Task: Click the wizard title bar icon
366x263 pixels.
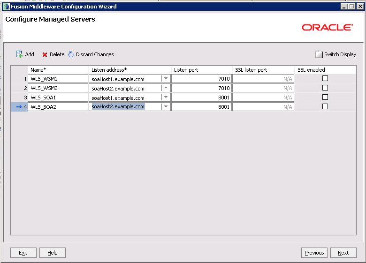Action: 6,7
